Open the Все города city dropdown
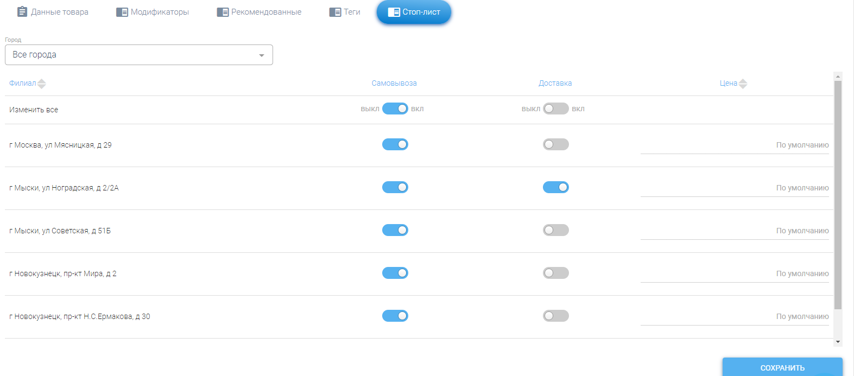Viewport: 854px width, 376px height. (139, 55)
